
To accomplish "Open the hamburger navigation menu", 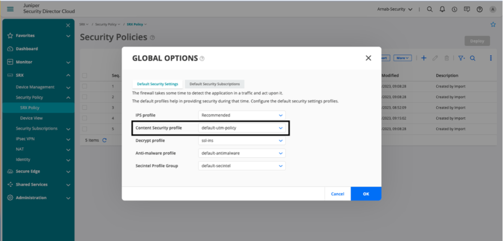I will (11, 9).
